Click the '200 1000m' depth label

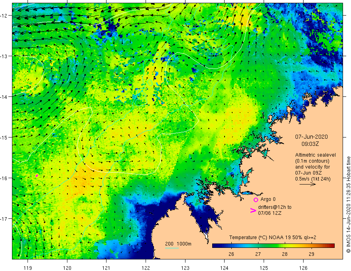178,244
